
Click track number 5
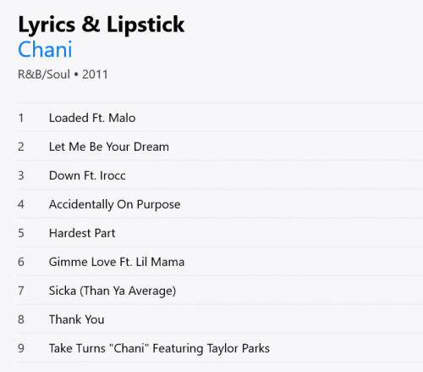tap(21, 233)
